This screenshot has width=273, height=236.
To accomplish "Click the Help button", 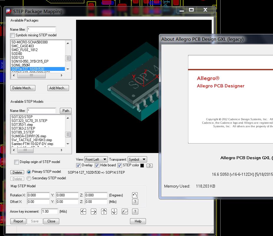I will click(138, 221).
